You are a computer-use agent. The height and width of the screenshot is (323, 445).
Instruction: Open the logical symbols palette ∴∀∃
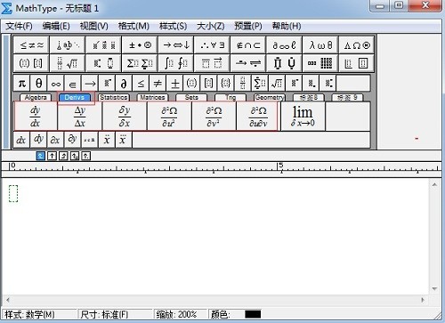[x=212, y=45]
